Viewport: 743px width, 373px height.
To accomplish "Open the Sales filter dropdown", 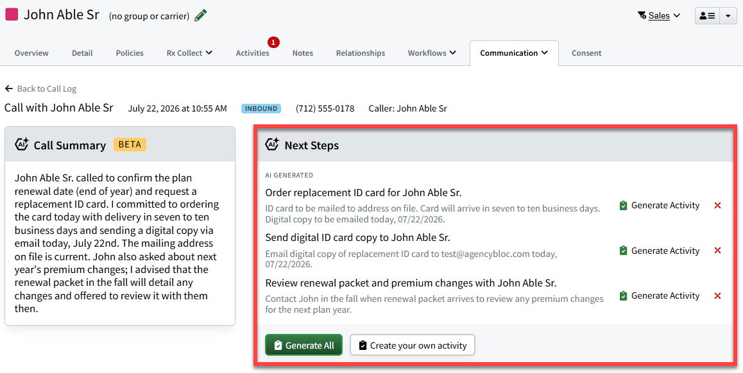I will coord(659,15).
